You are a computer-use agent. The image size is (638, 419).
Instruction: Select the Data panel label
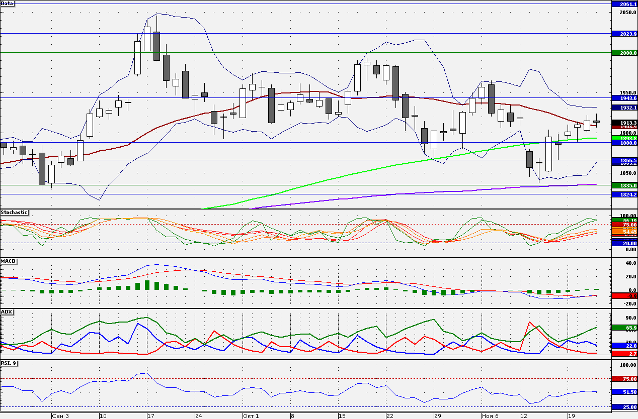[x=8, y=3]
